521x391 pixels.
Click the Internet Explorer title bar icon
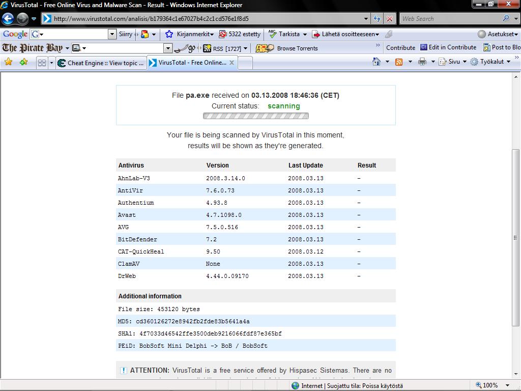coord(5,5)
